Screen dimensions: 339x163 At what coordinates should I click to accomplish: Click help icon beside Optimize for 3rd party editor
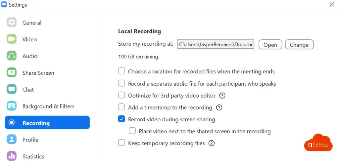coord(222,96)
